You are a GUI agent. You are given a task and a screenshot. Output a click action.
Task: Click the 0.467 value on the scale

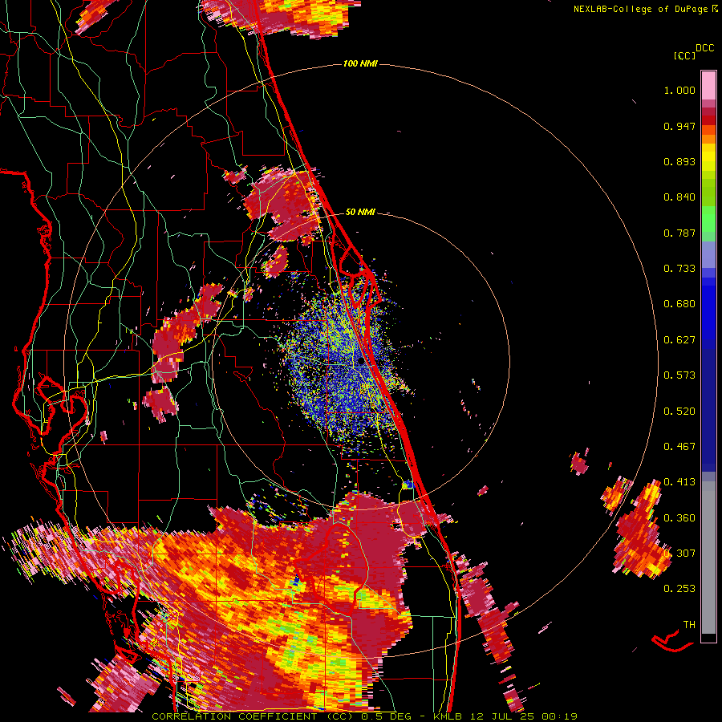(x=679, y=447)
